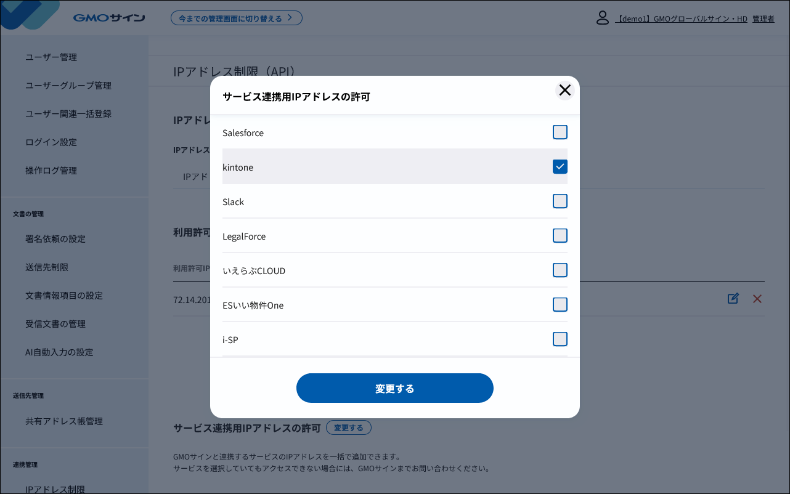Open ユーザー管理 in sidebar
The image size is (790, 494).
51,57
